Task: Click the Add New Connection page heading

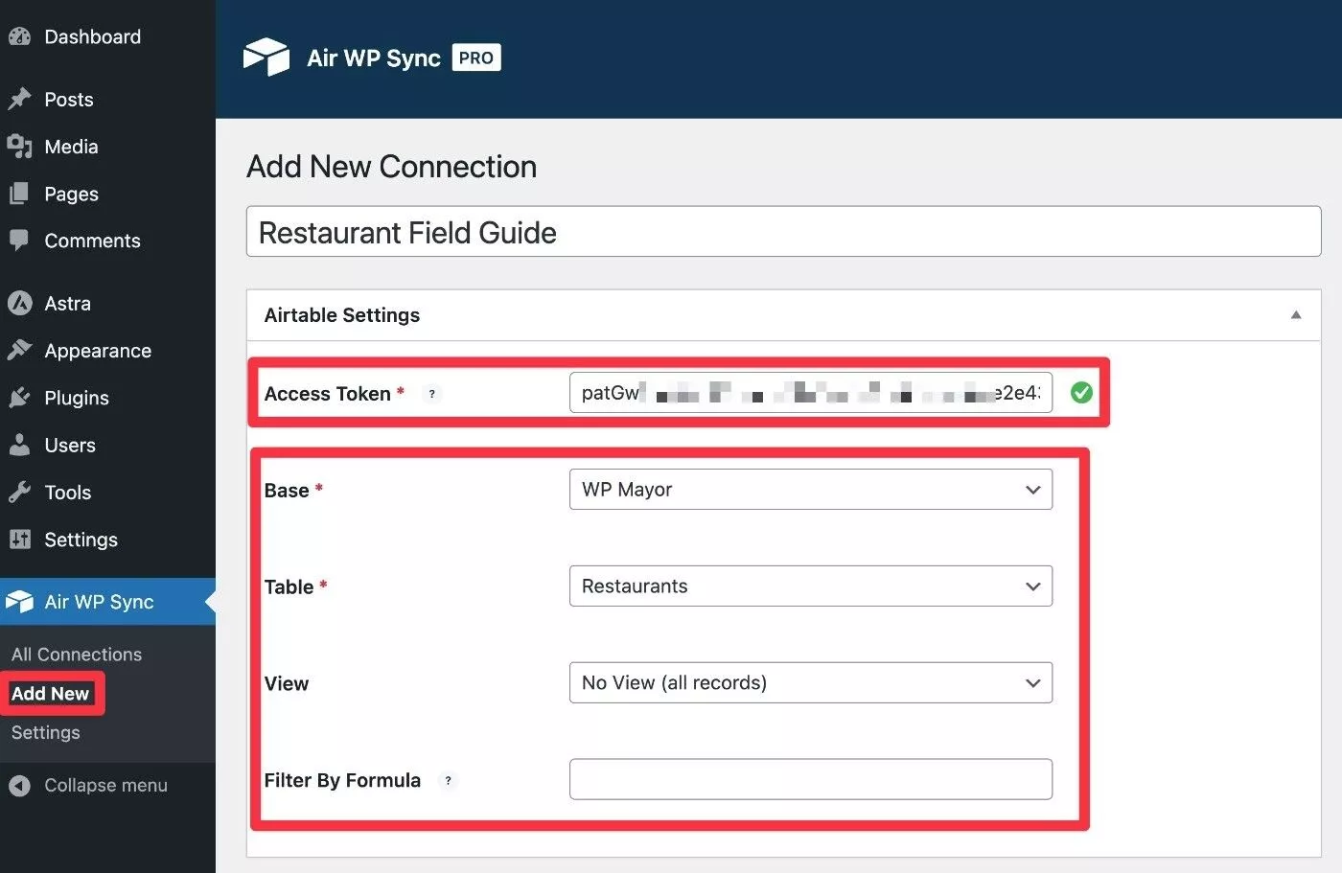Action: point(392,167)
